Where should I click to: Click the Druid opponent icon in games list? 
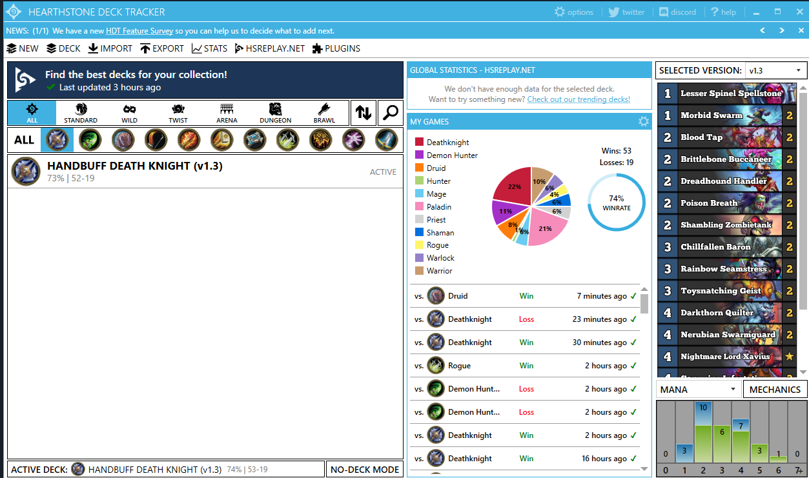(x=436, y=296)
